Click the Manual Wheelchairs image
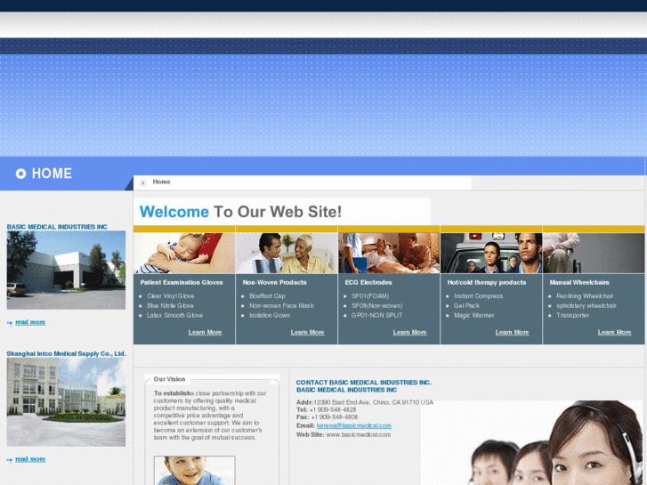This screenshot has height=485, width=647. click(x=594, y=253)
